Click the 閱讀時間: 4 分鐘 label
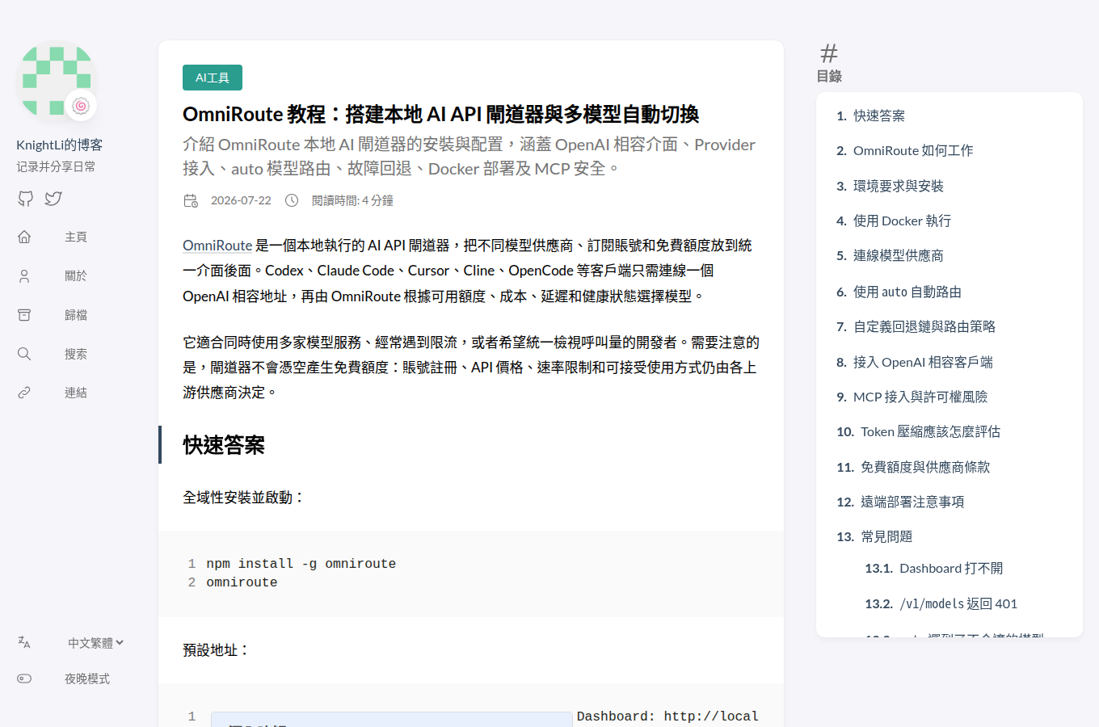1099x727 pixels. (352, 200)
